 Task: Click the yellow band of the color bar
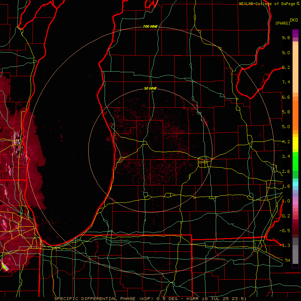pyautogui.click(x=295, y=143)
